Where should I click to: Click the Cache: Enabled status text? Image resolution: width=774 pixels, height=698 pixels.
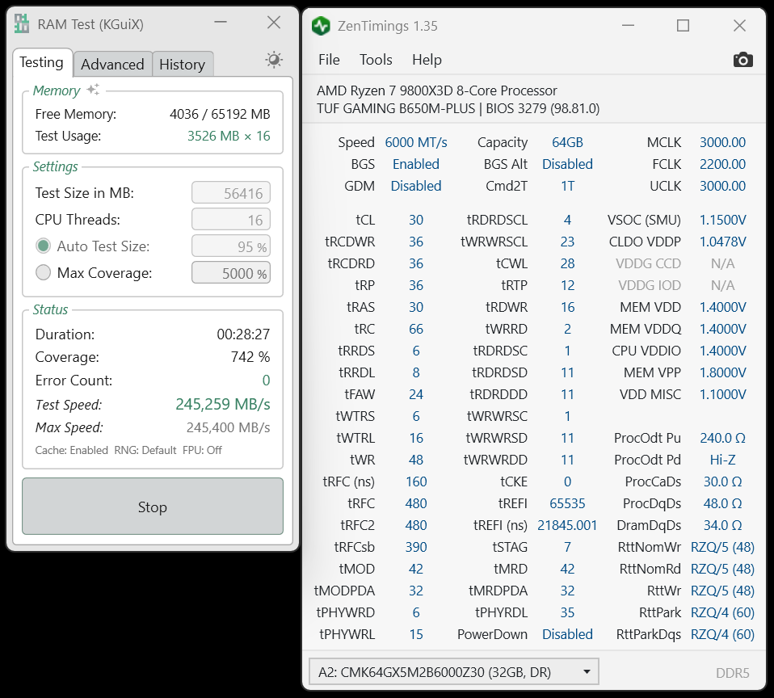click(72, 450)
